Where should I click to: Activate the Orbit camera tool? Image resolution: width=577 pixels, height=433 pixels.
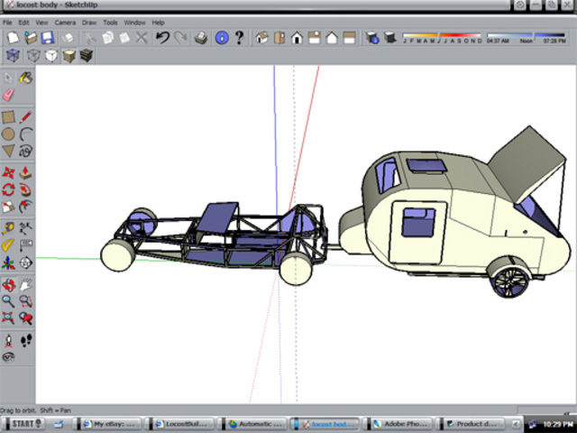pyautogui.click(x=8, y=285)
